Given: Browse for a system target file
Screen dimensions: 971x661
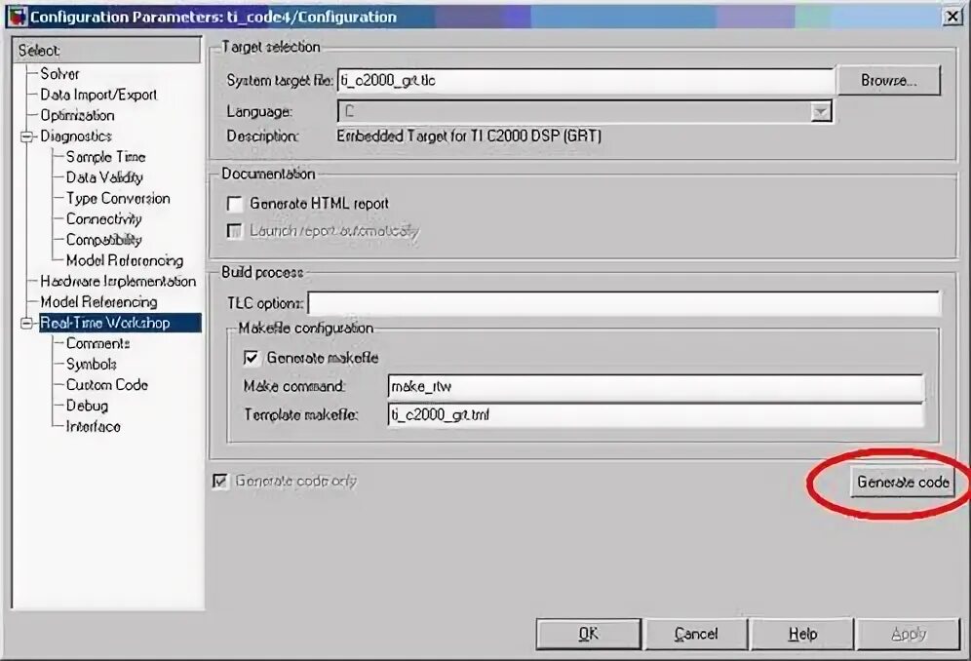Looking at the screenshot, I should (x=889, y=81).
